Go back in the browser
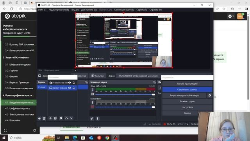Screen dimensions: 250x141 click(4, 9)
